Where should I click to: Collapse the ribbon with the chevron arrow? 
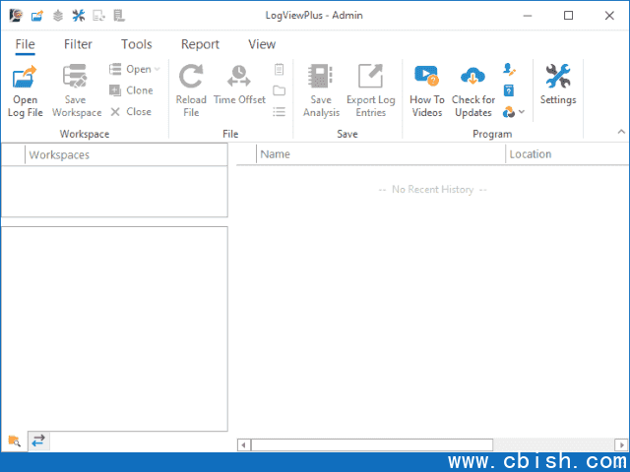pos(621,132)
